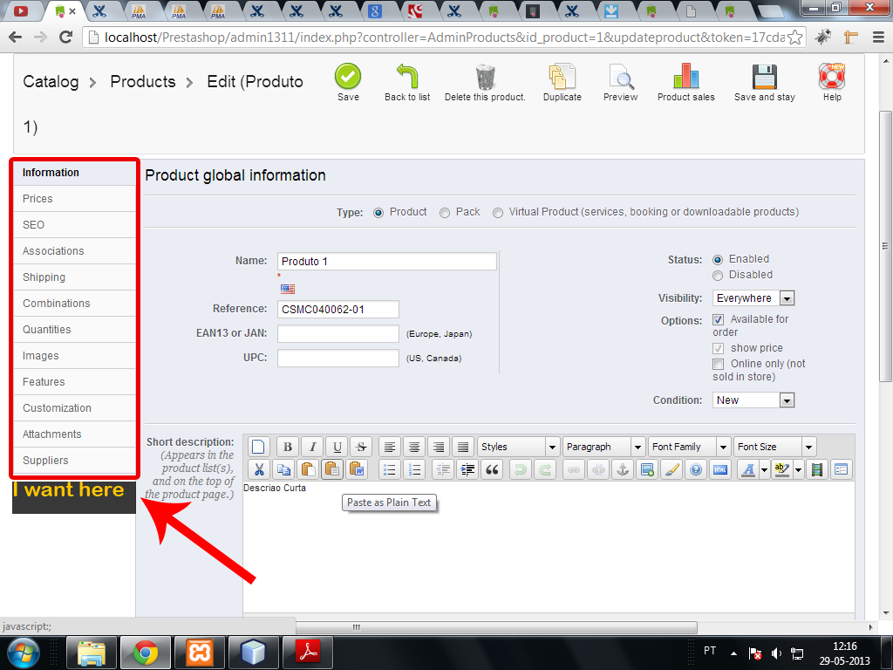This screenshot has height=670, width=893.
Task: Open HTML source editor icon
Action: pos(720,470)
